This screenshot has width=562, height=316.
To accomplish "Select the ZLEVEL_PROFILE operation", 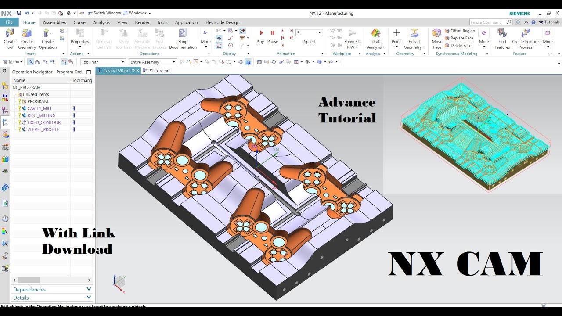I will [x=43, y=129].
